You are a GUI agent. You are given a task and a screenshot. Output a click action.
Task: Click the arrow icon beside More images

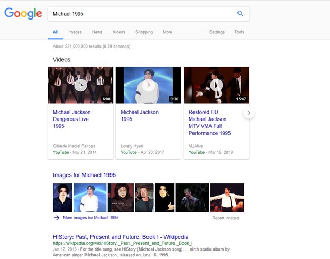57,218
